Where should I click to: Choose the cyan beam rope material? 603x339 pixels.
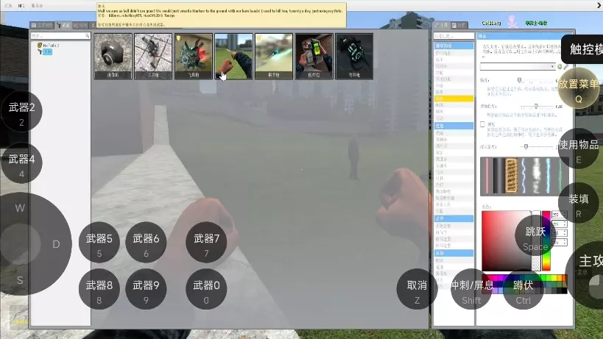pyautogui.click(x=548, y=175)
